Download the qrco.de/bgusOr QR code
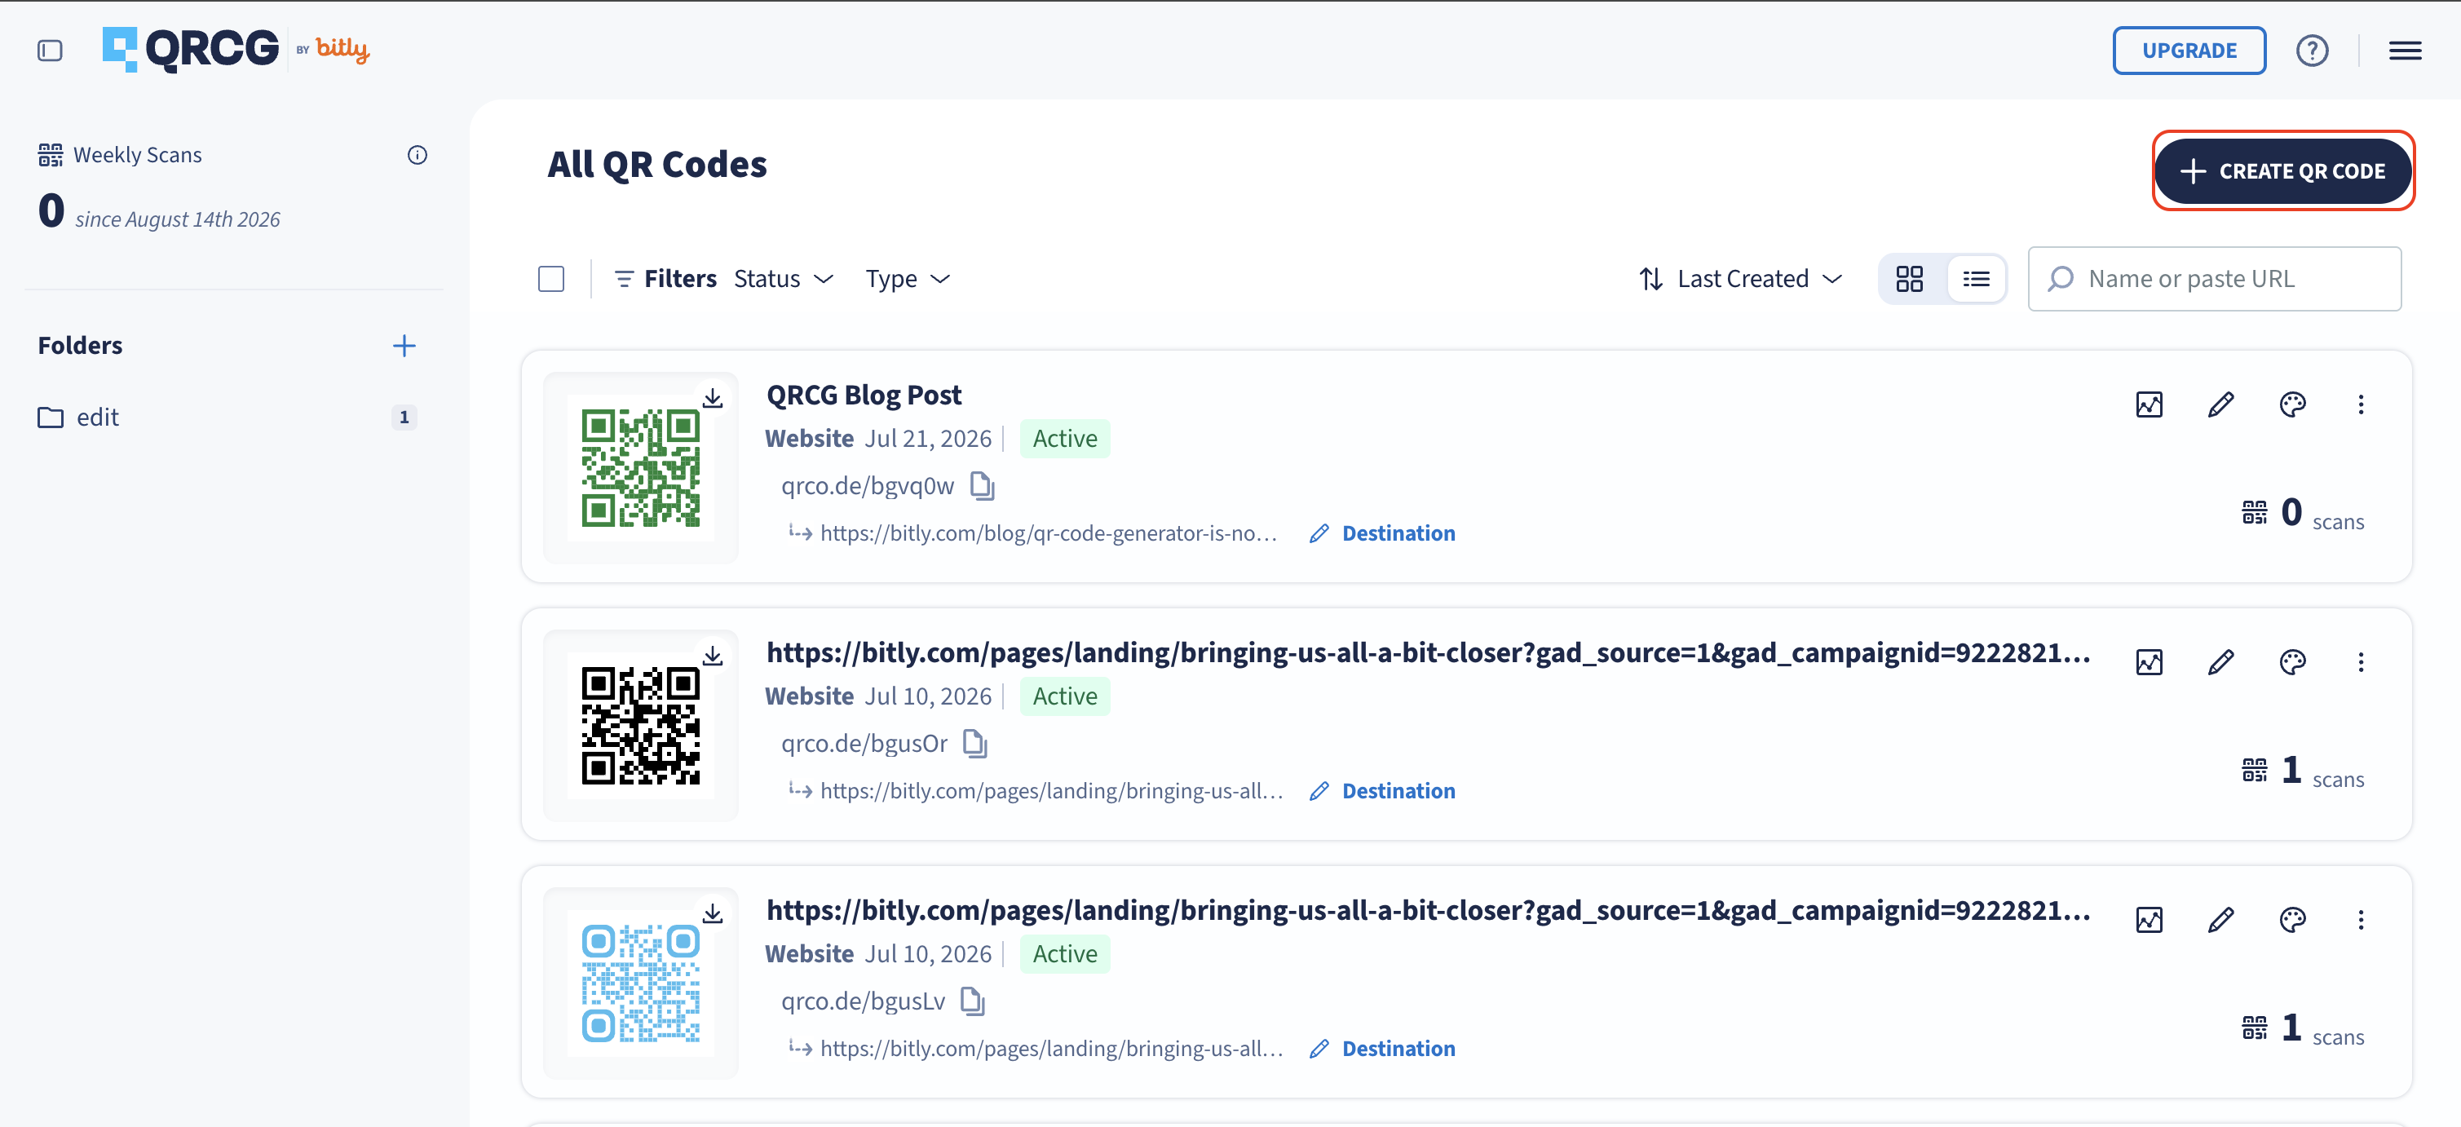 click(713, 656)
